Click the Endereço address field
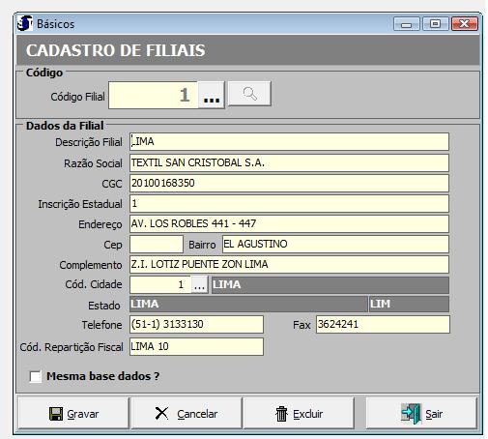 click(289, 223)
